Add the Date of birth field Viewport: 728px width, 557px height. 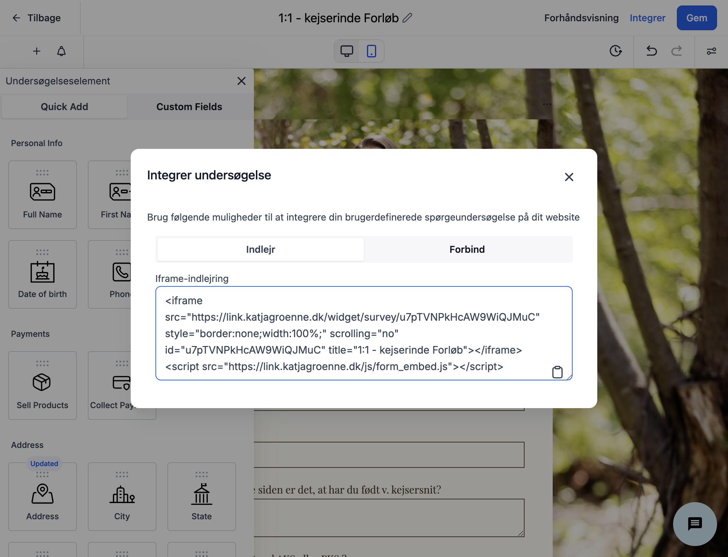[43, 274]
